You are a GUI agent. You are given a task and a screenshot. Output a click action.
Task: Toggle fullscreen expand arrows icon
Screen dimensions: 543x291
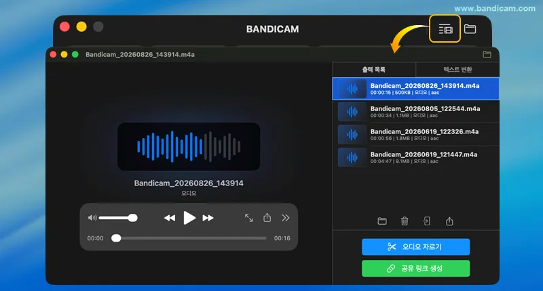coord(249,218)
